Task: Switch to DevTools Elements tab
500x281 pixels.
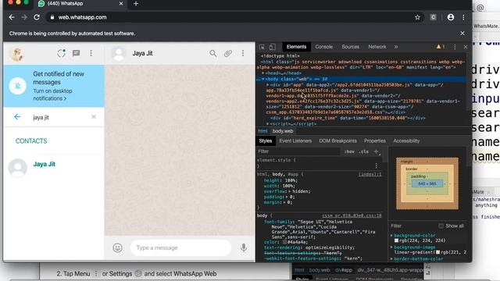Action: 296,47
